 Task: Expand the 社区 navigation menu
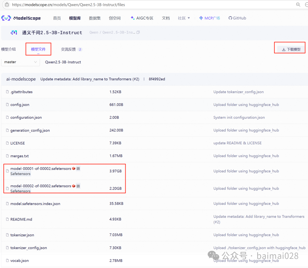click(x=183, y=18)
